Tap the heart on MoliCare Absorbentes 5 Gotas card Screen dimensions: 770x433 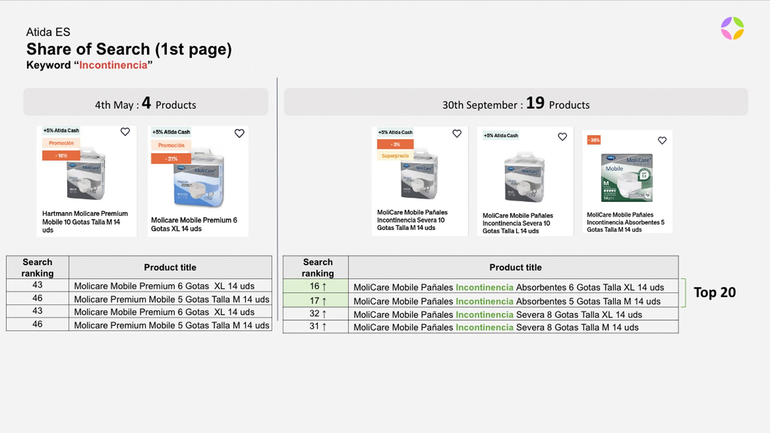click(x=662, y=140)
